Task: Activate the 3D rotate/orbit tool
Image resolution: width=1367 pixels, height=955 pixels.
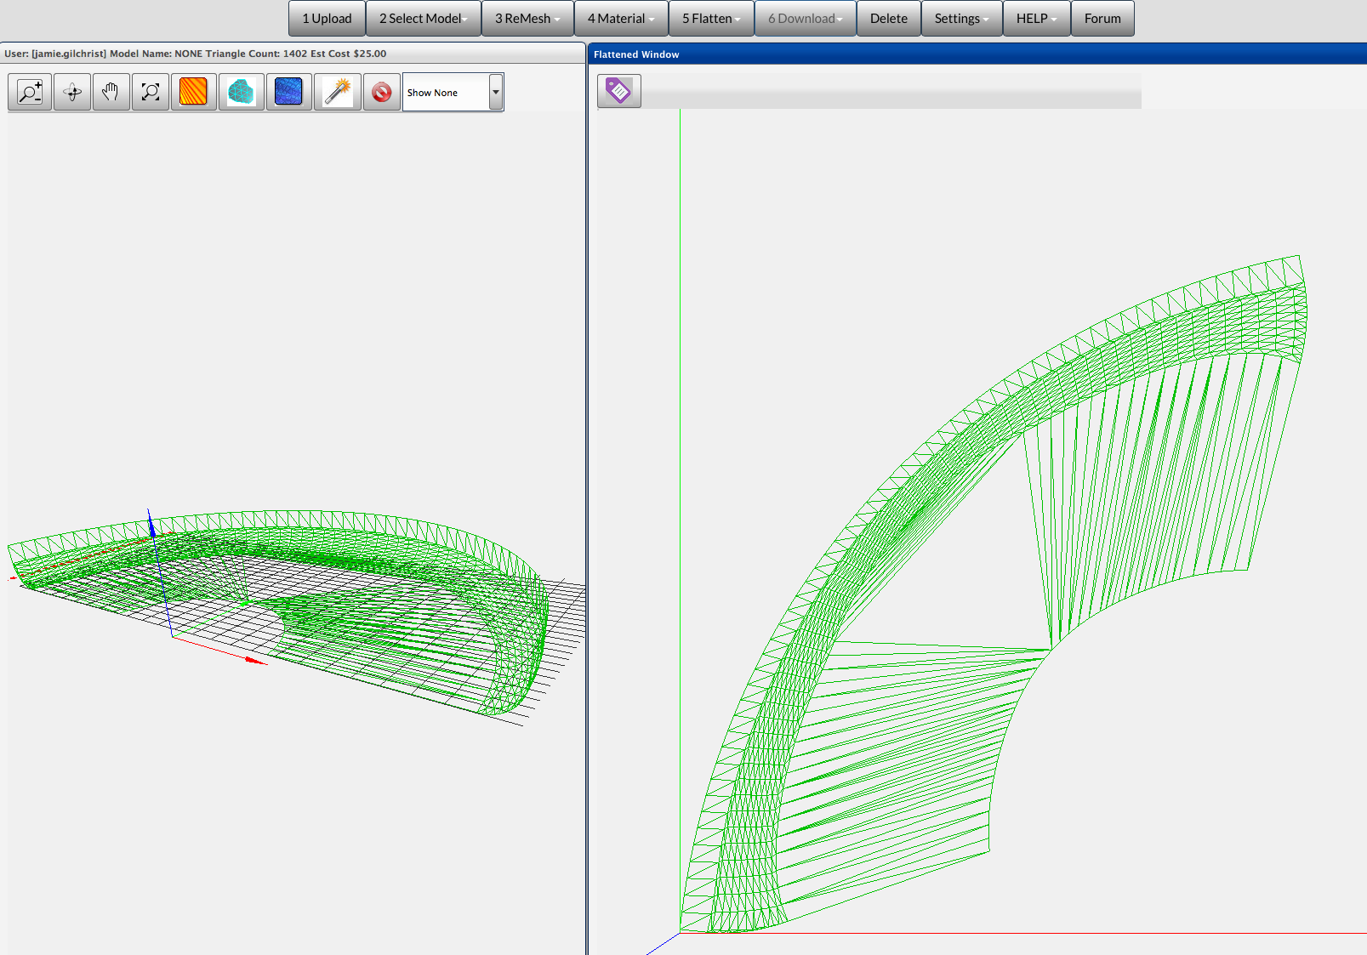Action: 72,92
